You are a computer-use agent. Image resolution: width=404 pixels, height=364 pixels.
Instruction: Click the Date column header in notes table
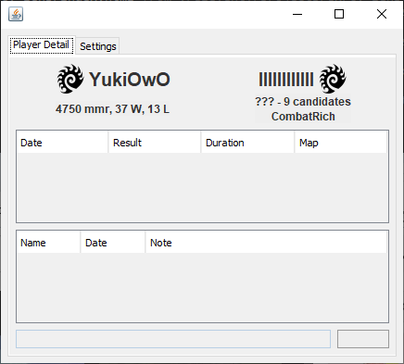pos(113,243)
